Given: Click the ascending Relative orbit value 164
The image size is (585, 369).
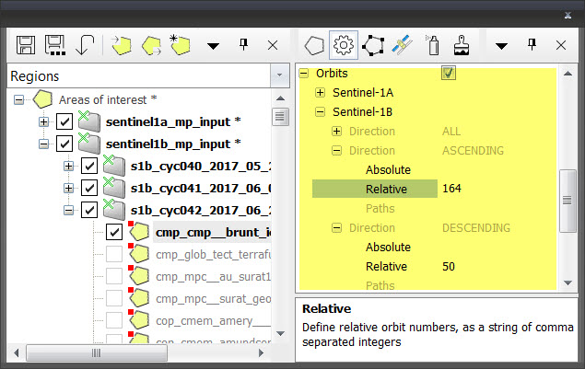Looking at the screenshot, I should tap(451, 189).
